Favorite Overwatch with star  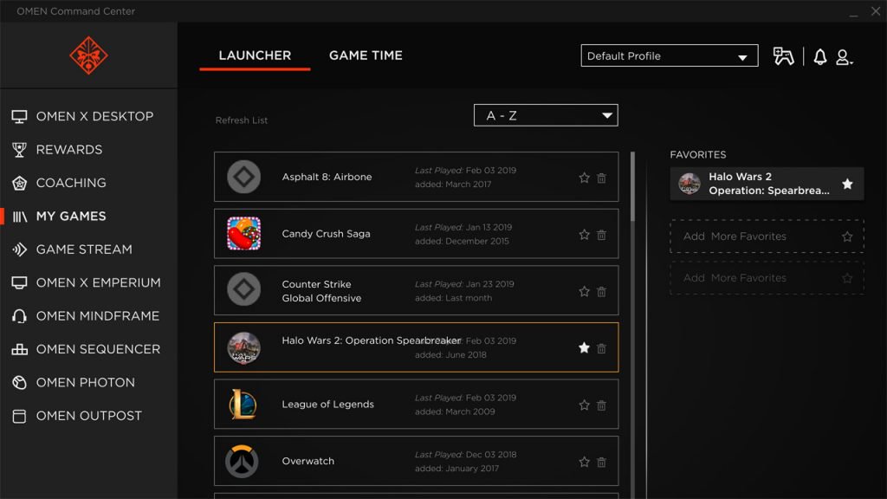pos(585,462)
